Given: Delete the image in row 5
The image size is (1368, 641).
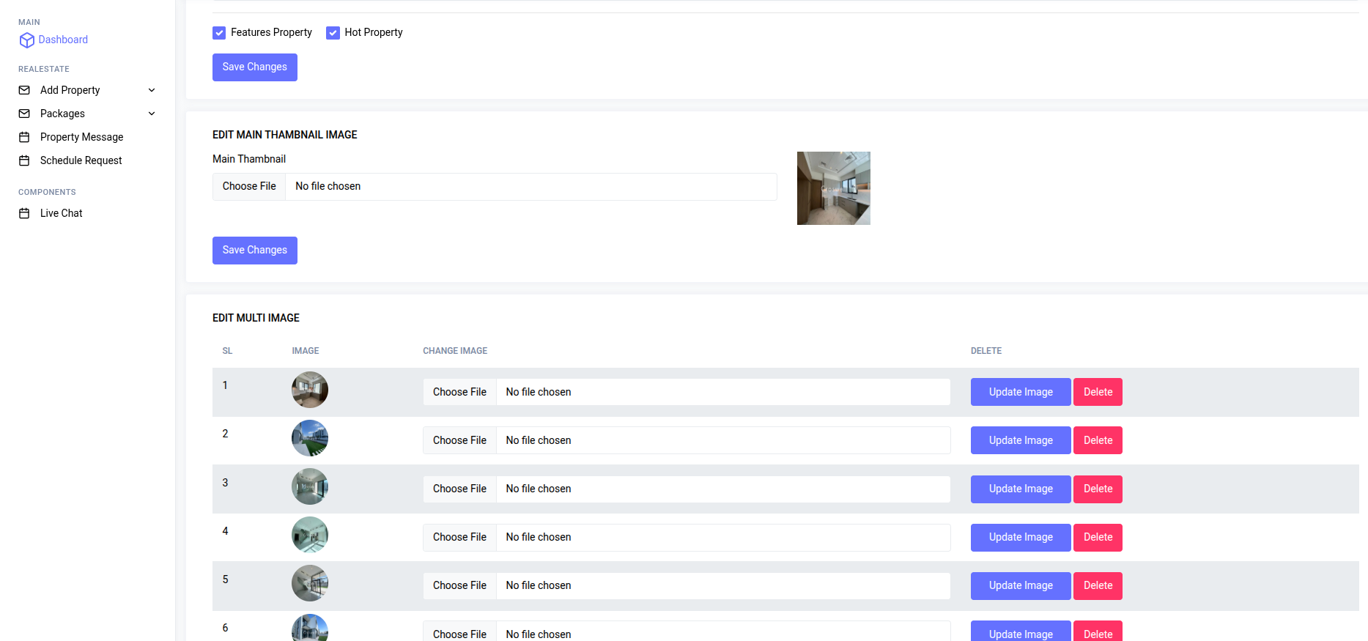Looking at the screenshot, I should tap(1098, 585).
